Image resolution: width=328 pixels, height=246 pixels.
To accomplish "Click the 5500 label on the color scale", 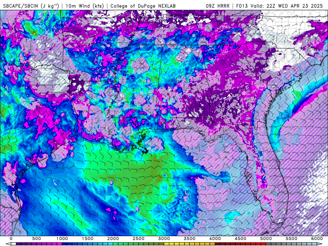I will (292, 239).
